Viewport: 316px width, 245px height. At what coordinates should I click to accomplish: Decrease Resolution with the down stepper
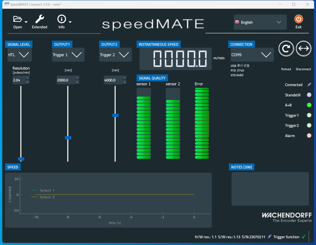pos(28,82)
